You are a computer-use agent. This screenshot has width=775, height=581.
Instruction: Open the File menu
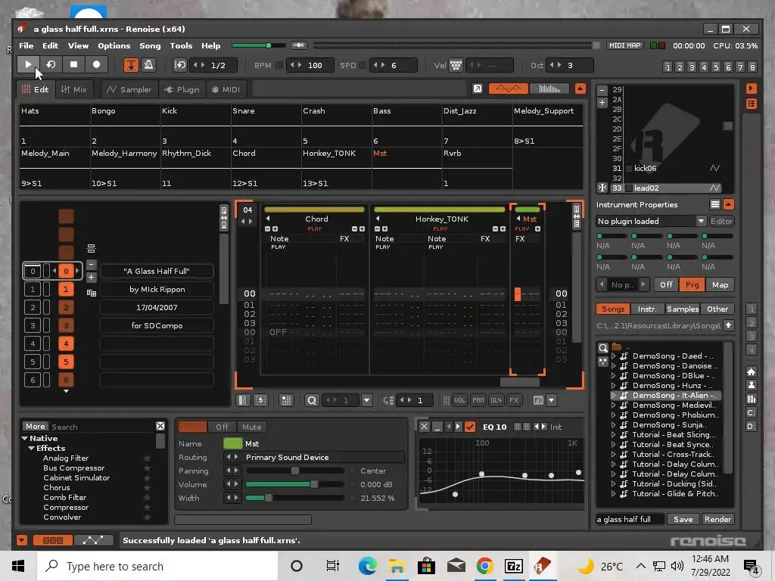click(x=26, y=45)
